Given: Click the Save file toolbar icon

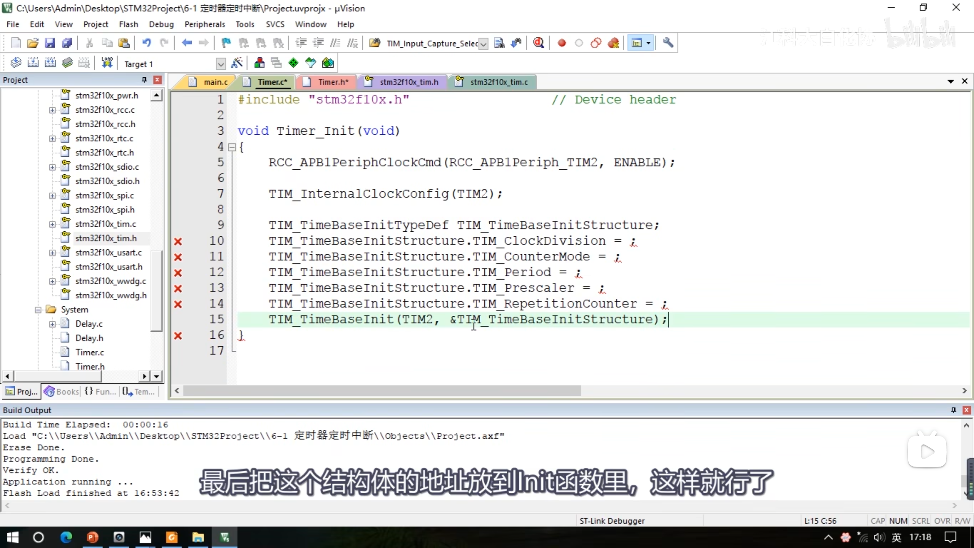Looking at the screenshot, I should tap(50, 43).
